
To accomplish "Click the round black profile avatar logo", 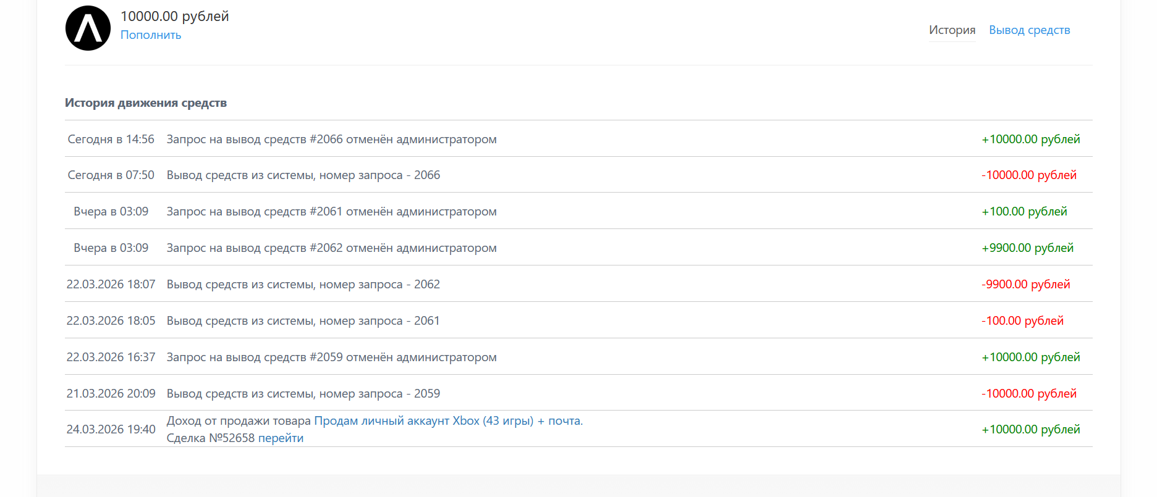I will 88,28.
